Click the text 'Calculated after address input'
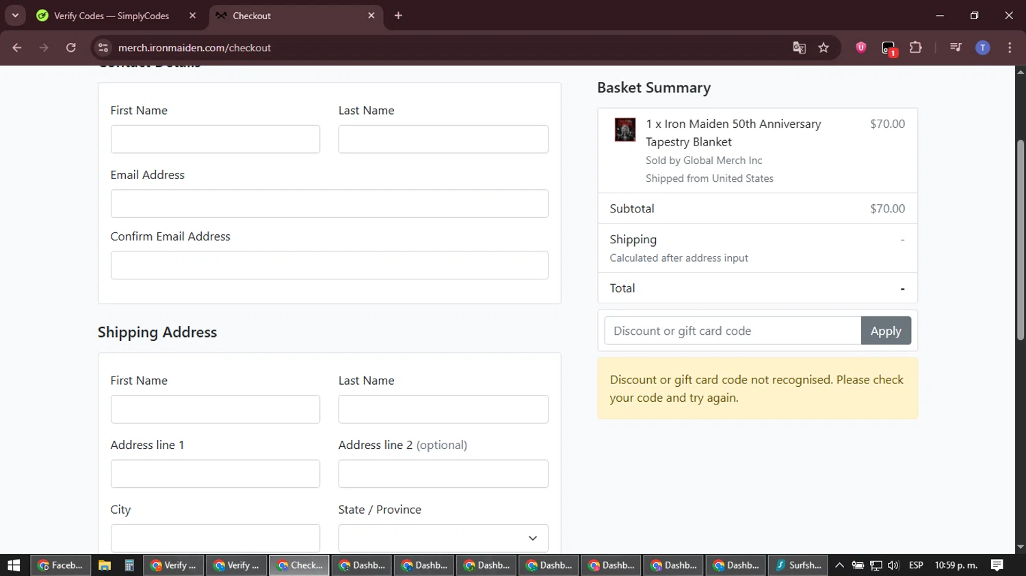The image size is (1026, 576). point(679,258)
